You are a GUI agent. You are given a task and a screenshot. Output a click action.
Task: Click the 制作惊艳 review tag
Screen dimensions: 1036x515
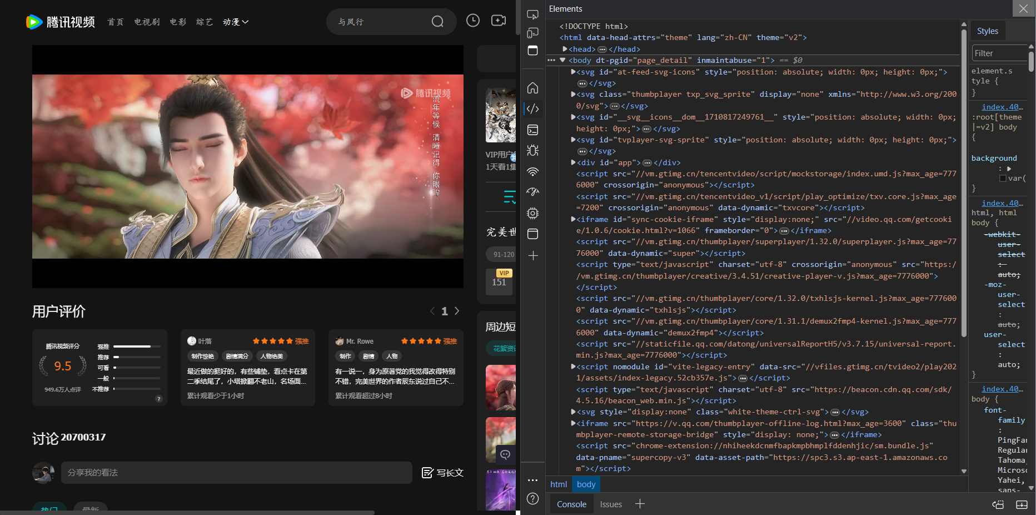[x=203, y=356]
